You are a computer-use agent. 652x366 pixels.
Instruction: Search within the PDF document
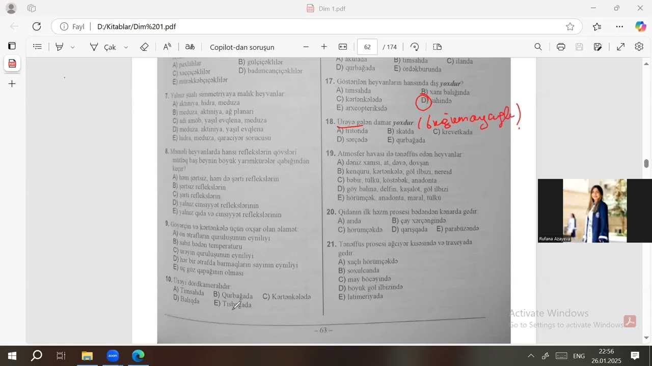click(x=538, y=47)
